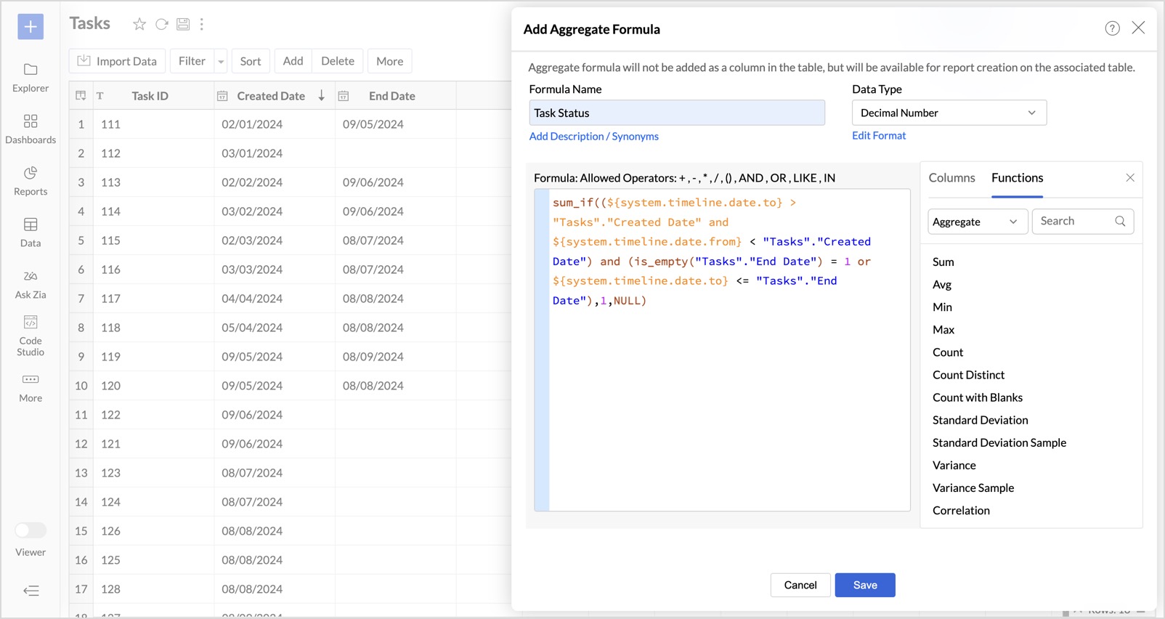
Task: Click the End Date column calendar icon
Action: point(344,96)
